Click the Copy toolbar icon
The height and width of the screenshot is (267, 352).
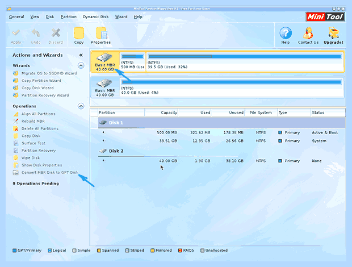(x=79, y=33)
